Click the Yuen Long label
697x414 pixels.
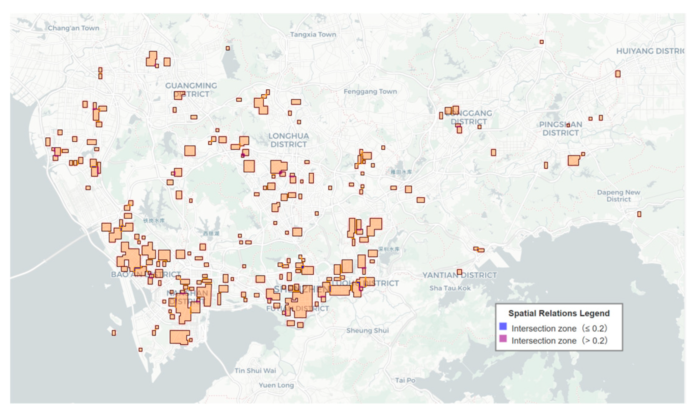click(276, 385)
